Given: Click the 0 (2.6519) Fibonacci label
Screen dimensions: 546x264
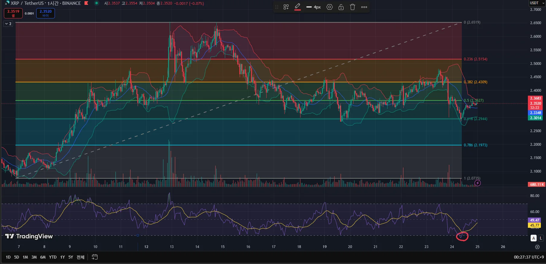Looking at the screenshot, I should [x=472, y=22].
